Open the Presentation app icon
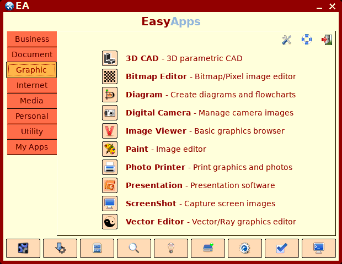The image size is (342, 264). click(x=110, y=185)
